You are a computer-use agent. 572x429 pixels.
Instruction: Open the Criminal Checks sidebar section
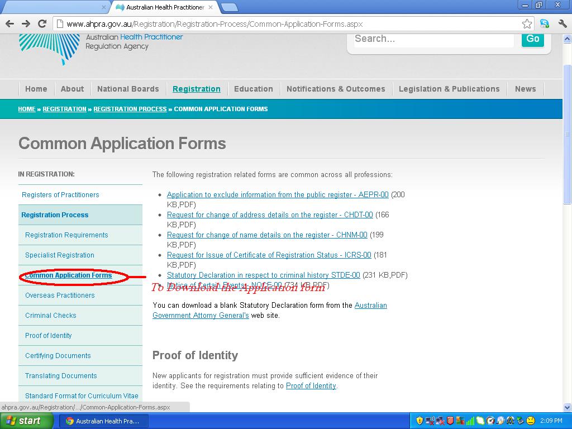pos(50,315)
